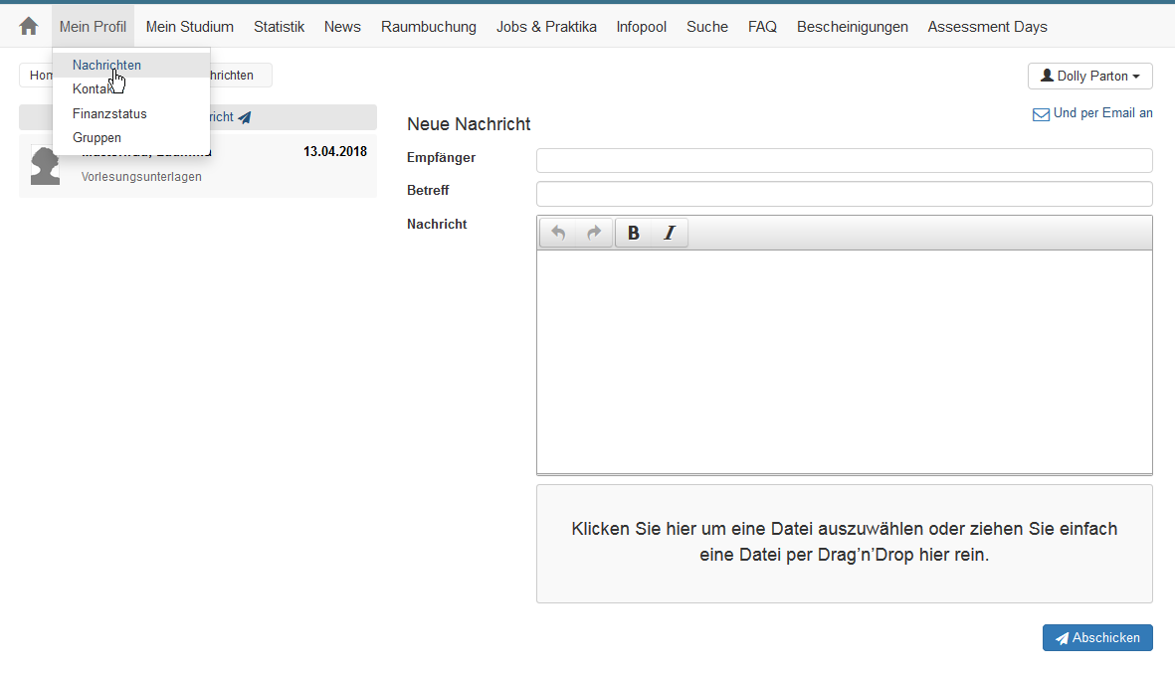Expand the Mein Studium navigation menu
This screenshot has height=673, width=1175.
189,27
